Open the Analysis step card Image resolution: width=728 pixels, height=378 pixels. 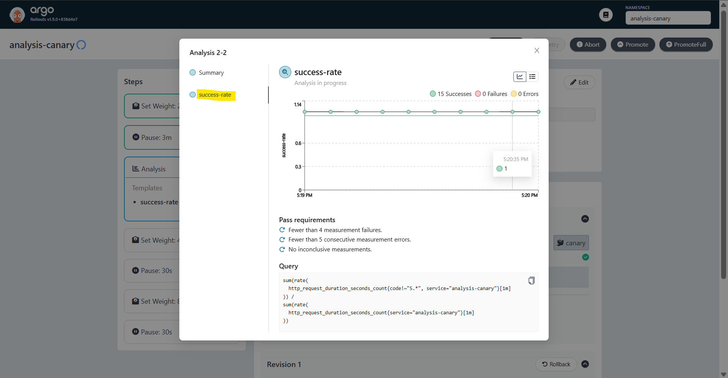click(x=152, y=169)
